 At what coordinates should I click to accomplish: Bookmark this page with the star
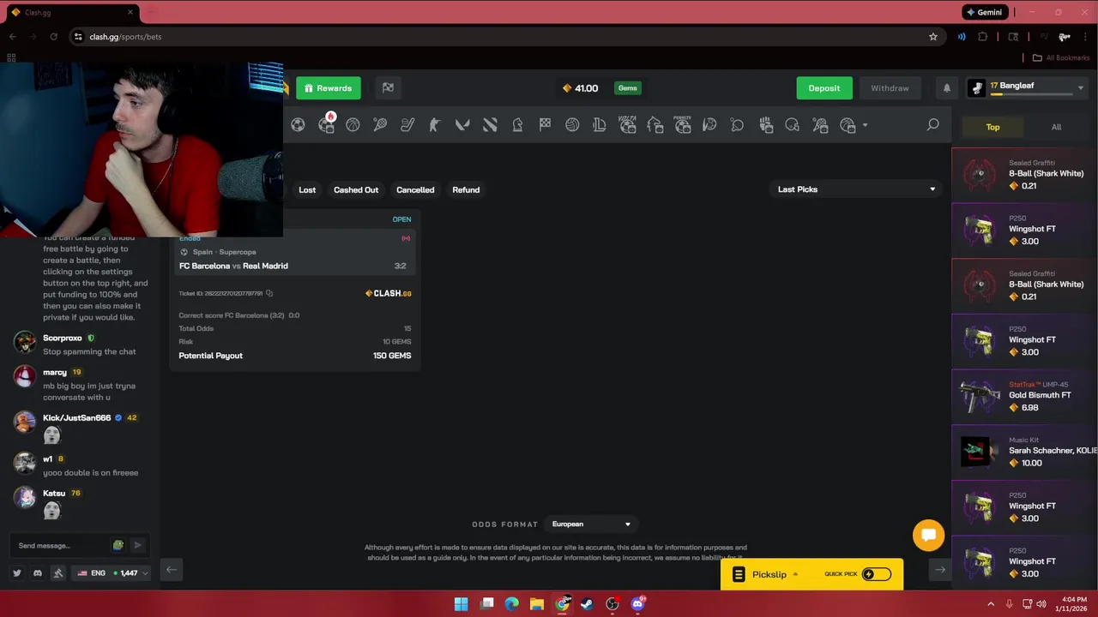point(933,37)
